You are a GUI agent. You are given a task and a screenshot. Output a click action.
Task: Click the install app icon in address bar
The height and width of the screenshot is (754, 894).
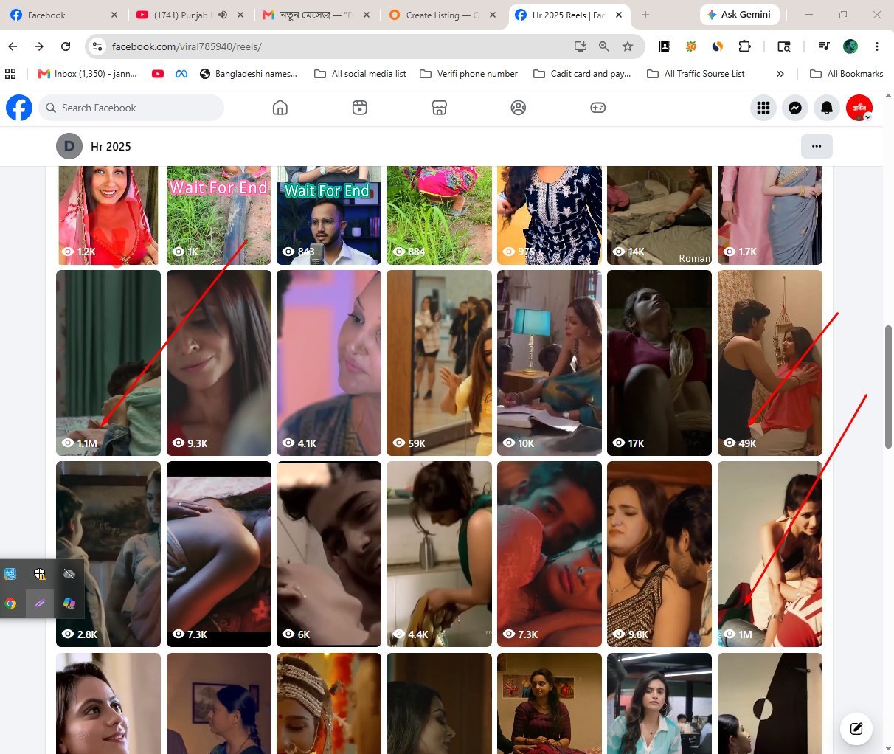(581, 46)
